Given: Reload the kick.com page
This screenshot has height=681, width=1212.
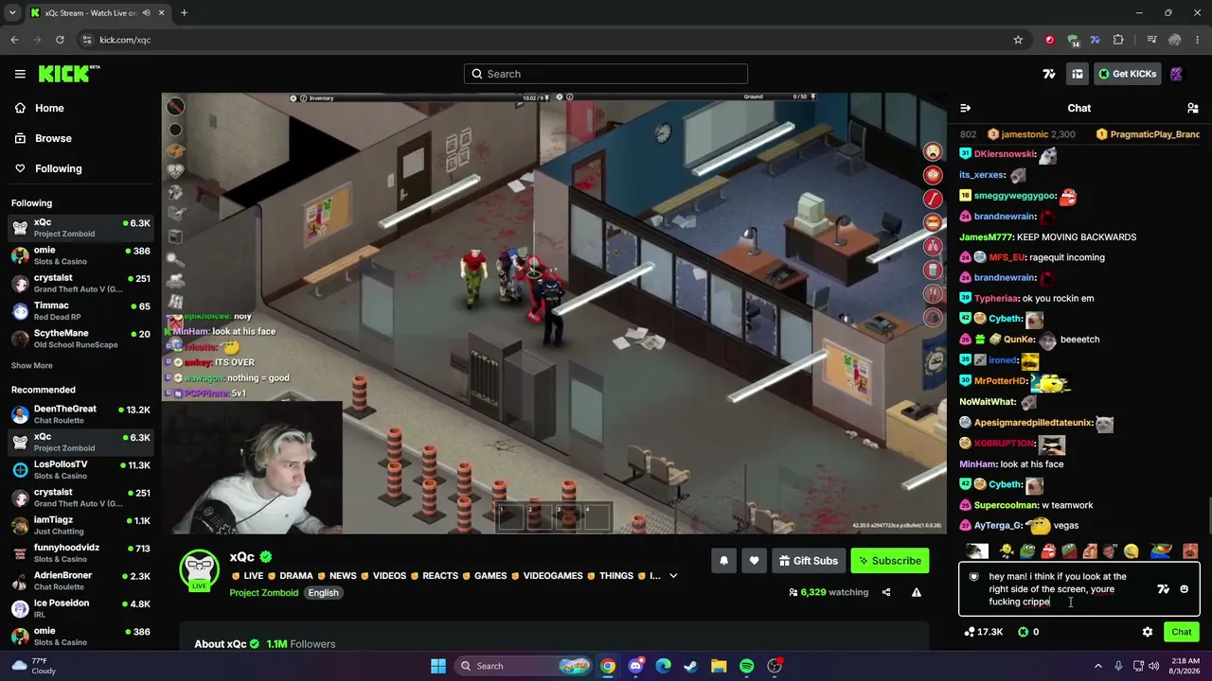Looking at the screenshot, I should click(60, 40).
